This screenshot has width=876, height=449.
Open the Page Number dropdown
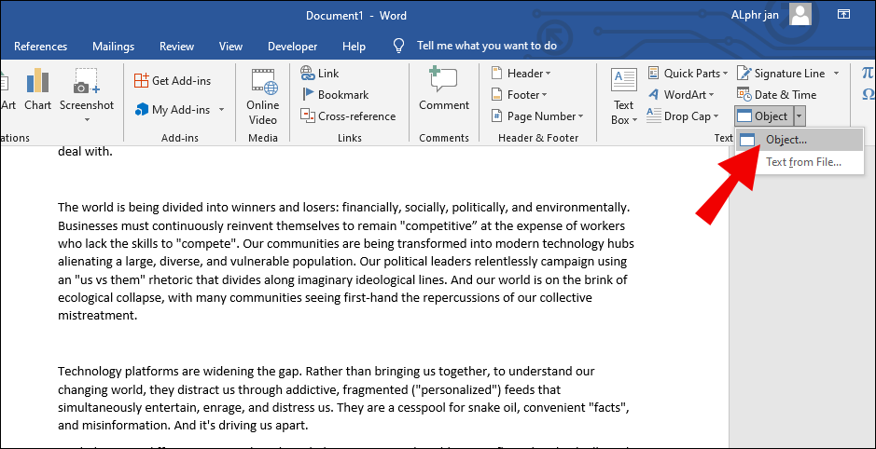pos(536,116)
